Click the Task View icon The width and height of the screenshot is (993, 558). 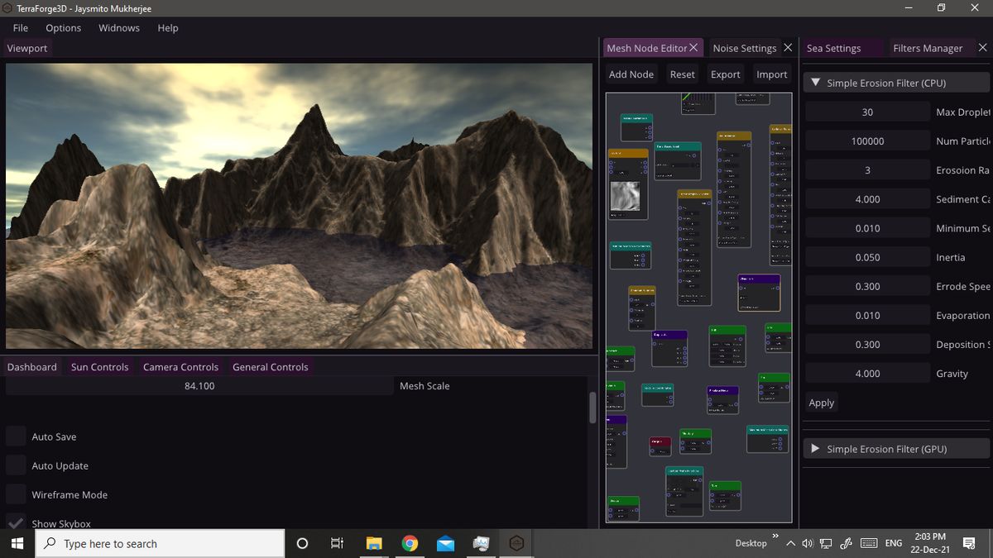(x=336, y=543)
